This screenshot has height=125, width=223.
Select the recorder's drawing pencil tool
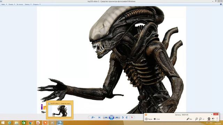[189, 119]
